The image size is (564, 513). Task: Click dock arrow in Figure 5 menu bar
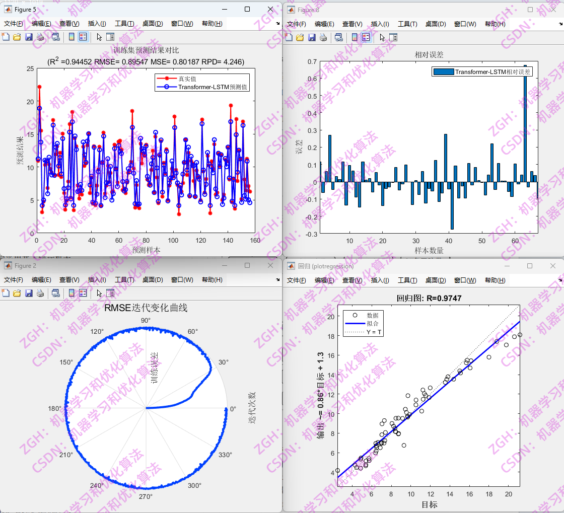(x=277, y=23)
